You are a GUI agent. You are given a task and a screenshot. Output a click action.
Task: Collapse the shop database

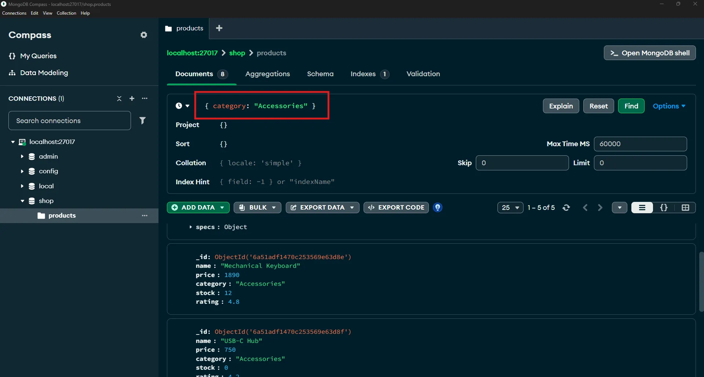[x=22, y=201]
